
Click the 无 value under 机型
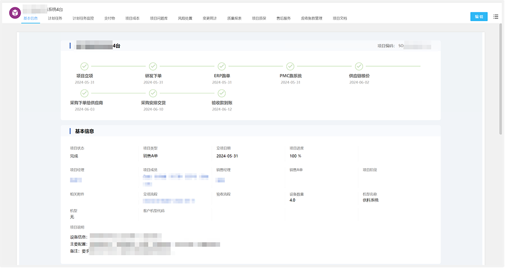(x=72, y=217)
